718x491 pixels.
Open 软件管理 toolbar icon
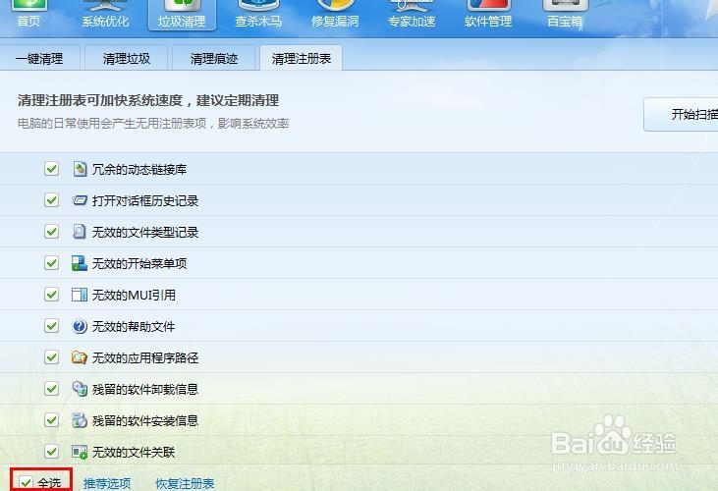tap(488, 14)
